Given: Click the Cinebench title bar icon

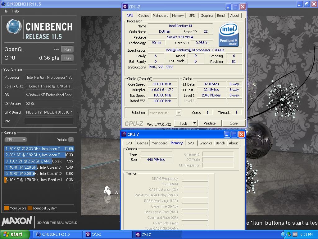Looking at the screenshot, I should pos(3,4).
